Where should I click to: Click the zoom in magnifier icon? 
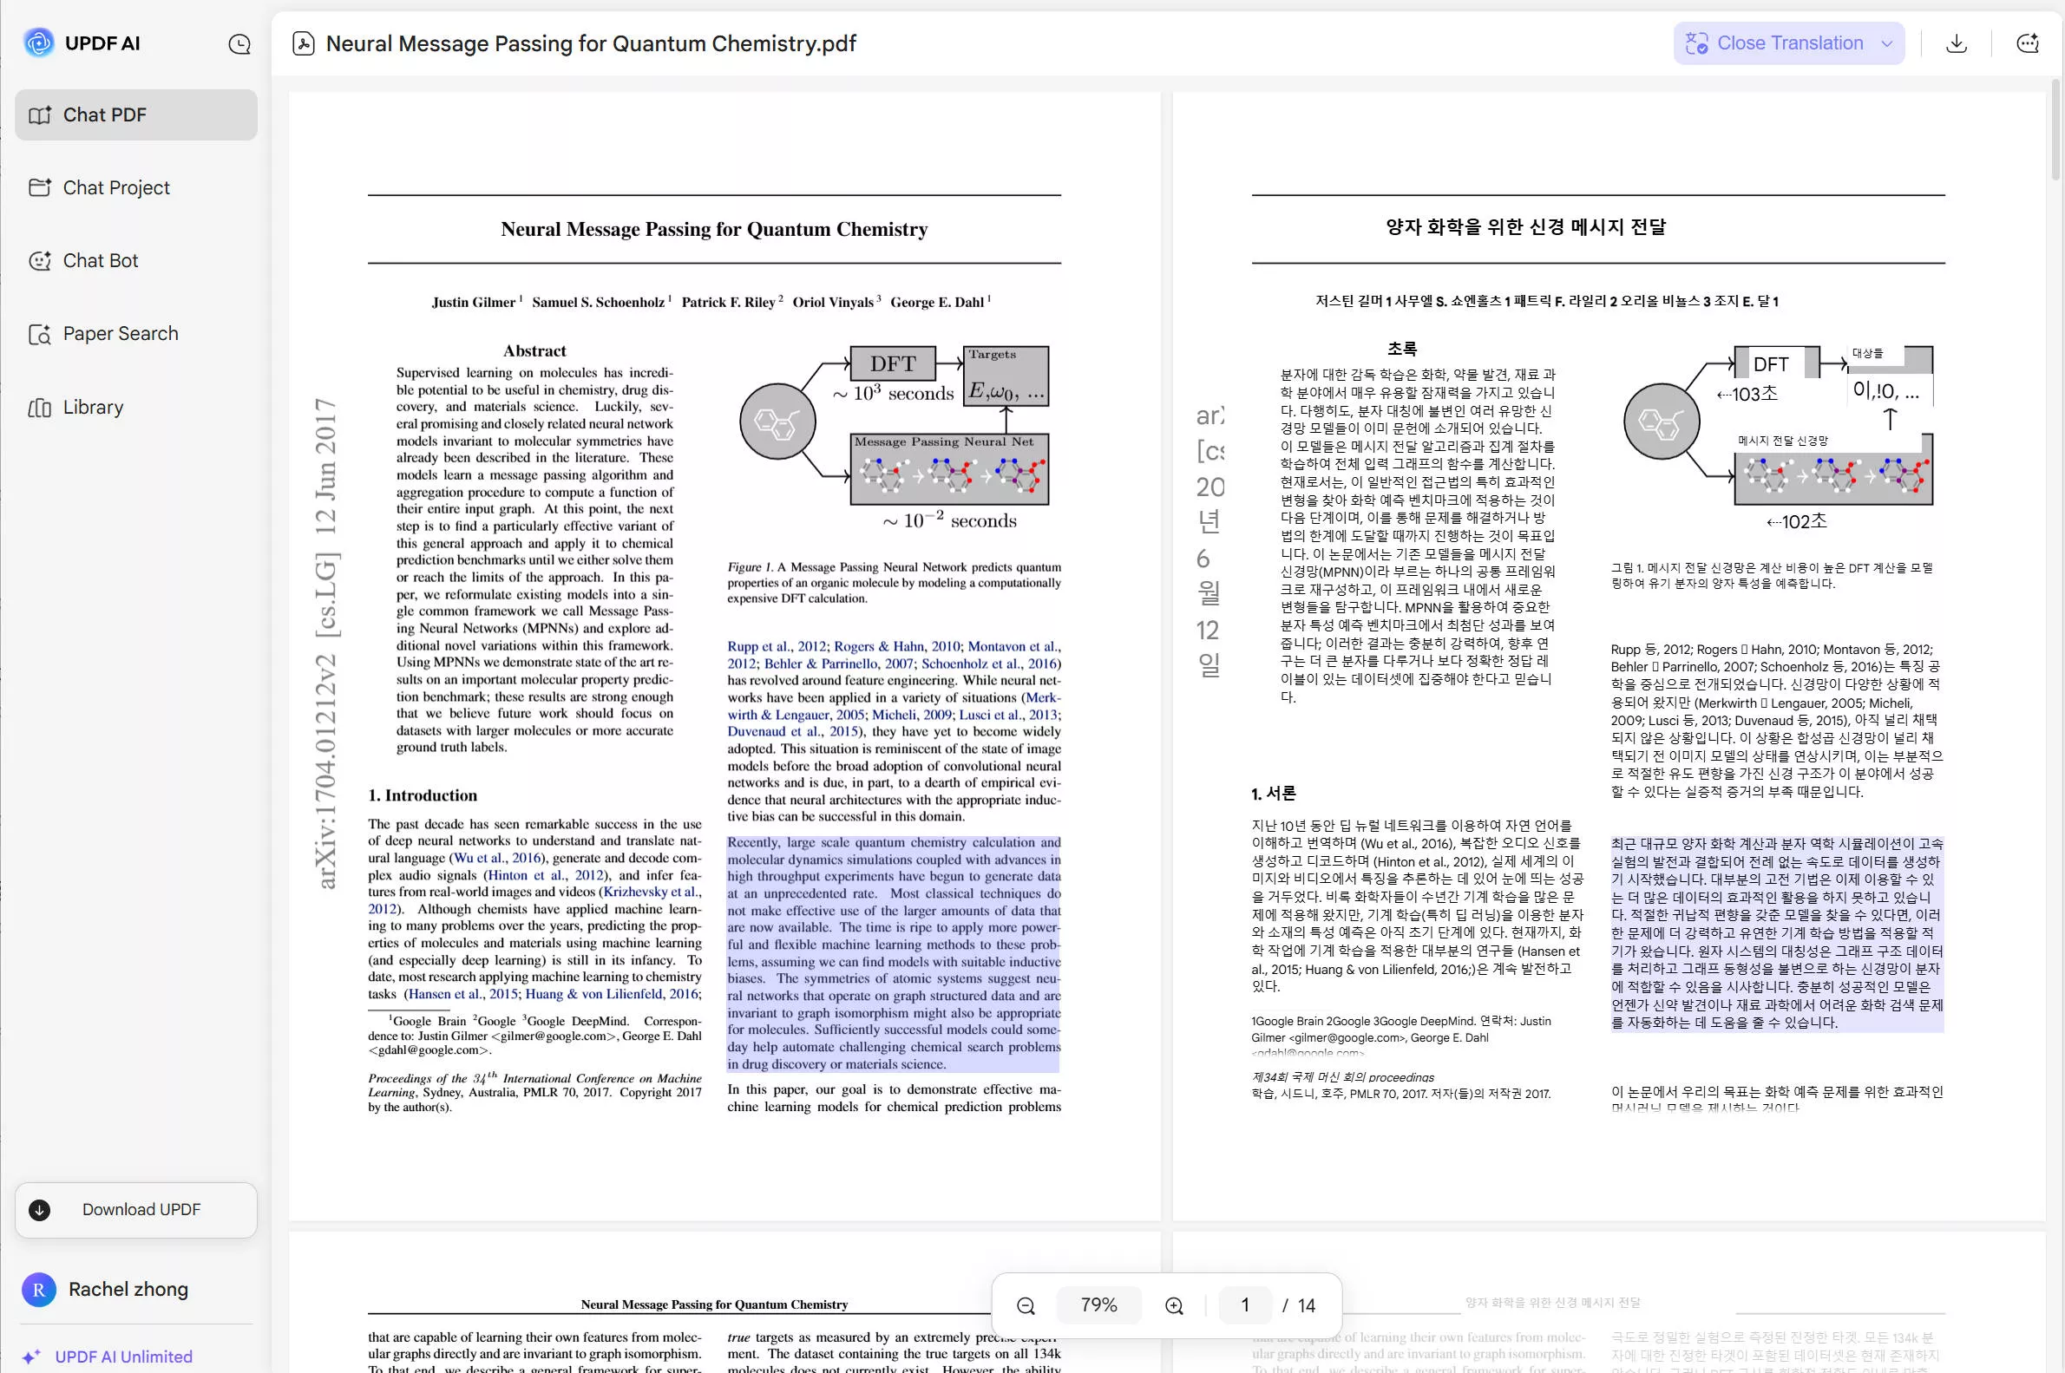click(1175, 1305)
